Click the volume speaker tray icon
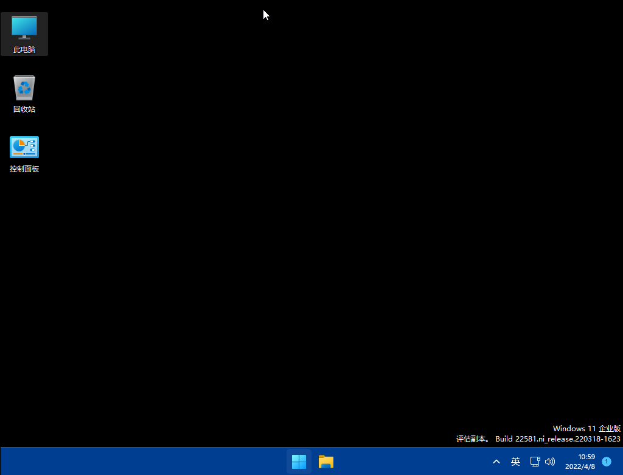 (x=550, y=462)
